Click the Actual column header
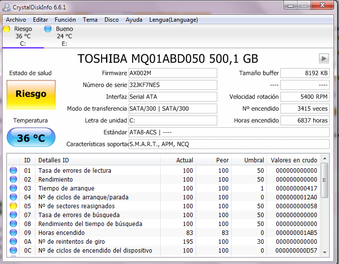Image resolution: width=339 pixels, height=264 pixels. click(178, 160)
